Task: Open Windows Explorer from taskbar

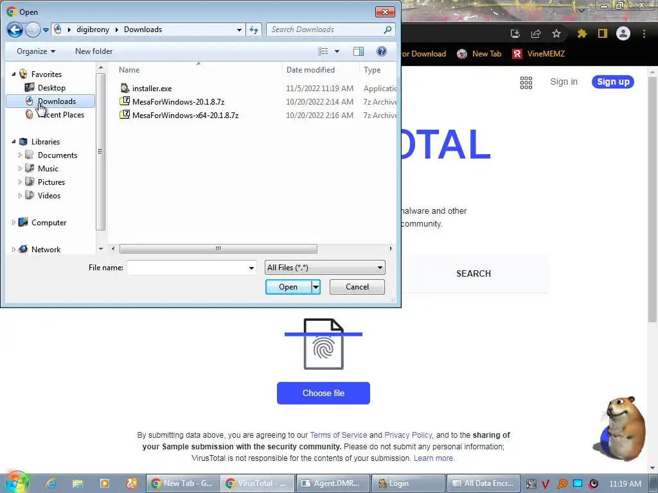Action: [78, 483]
